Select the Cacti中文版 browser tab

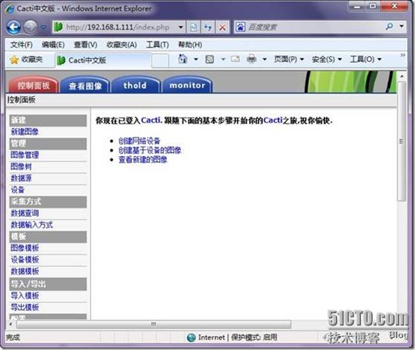103,61
